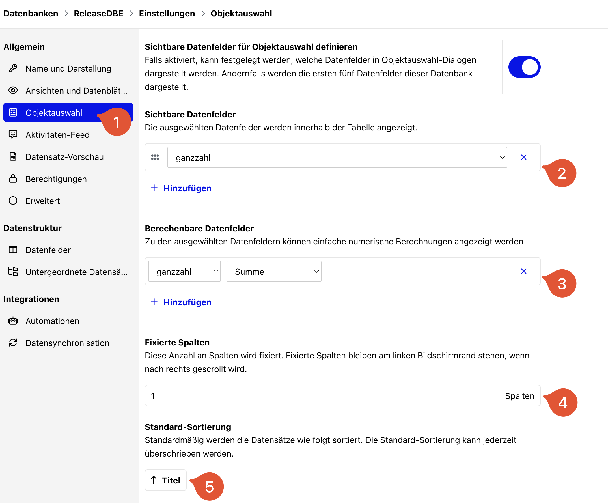
Task: Click the eye icon for Ansichten und Datenblätter
Action: pos(13,90)
